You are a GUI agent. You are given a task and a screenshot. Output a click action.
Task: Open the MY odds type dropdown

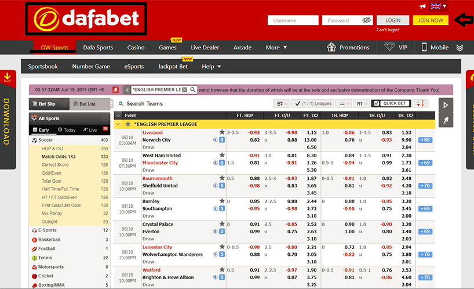[362, 103]
